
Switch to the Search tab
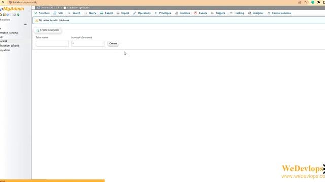(74, 13)
